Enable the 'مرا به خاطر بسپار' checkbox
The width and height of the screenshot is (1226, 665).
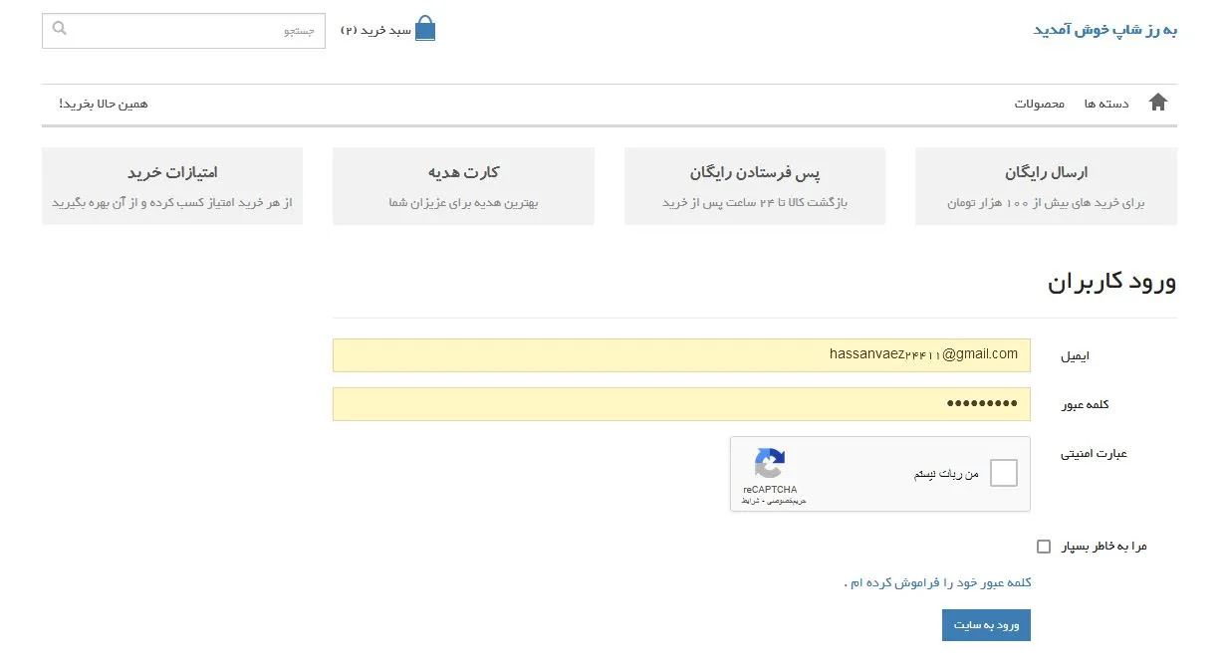[x=1044, y=547]
